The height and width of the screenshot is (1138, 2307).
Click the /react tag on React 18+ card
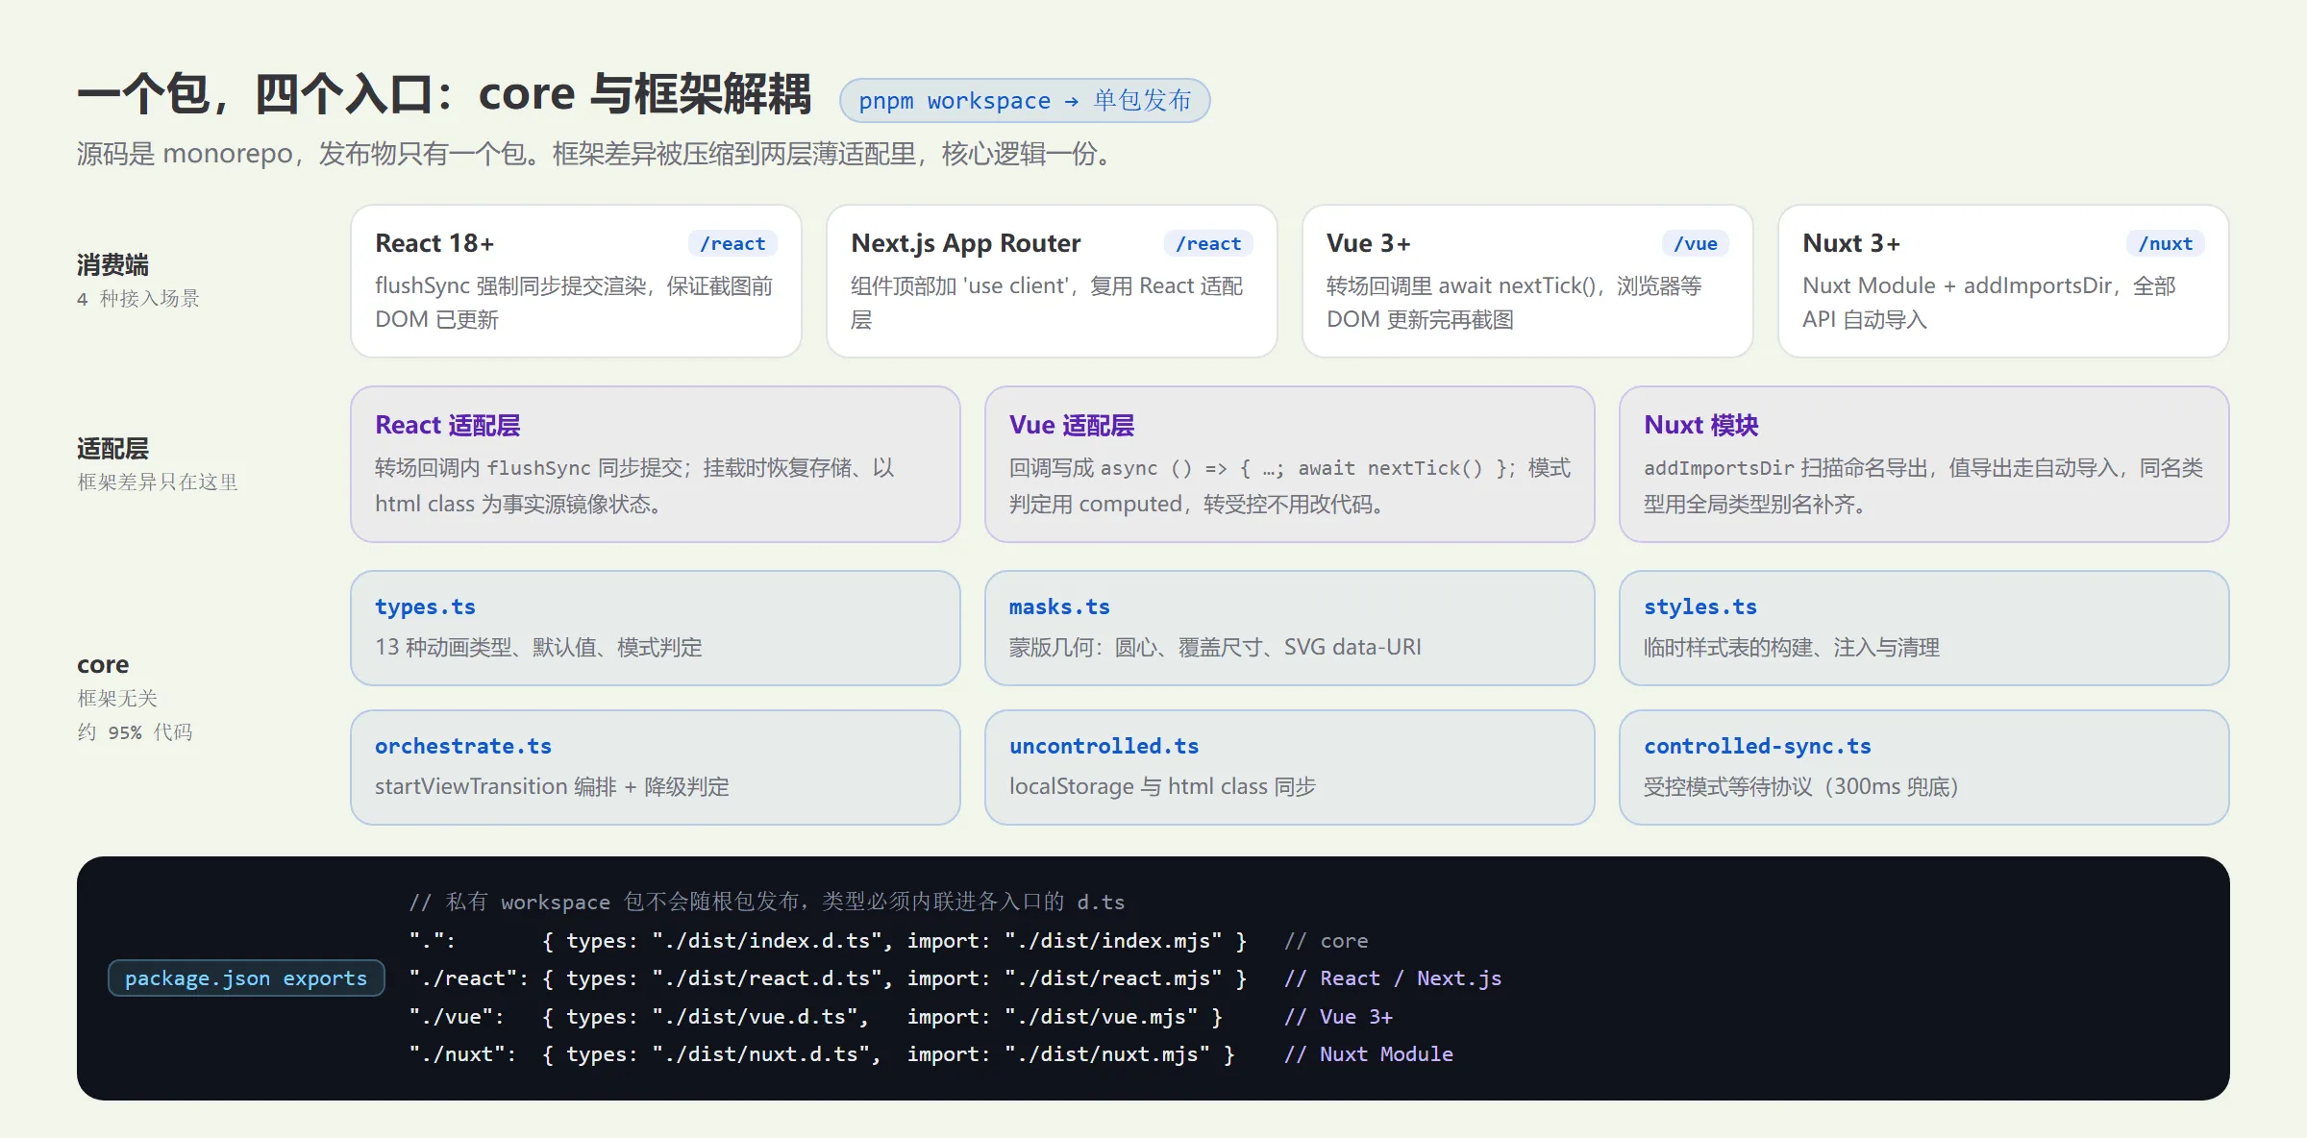tap(732, 244)
